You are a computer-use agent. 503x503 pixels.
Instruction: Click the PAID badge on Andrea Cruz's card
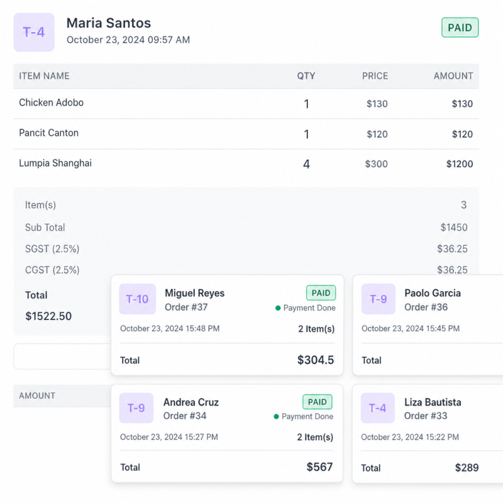click(318, 402)
